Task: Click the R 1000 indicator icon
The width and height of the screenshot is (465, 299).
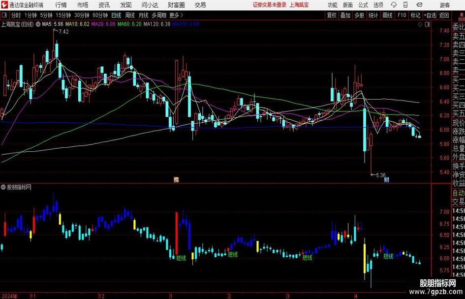Action: [x=462, y=17]
